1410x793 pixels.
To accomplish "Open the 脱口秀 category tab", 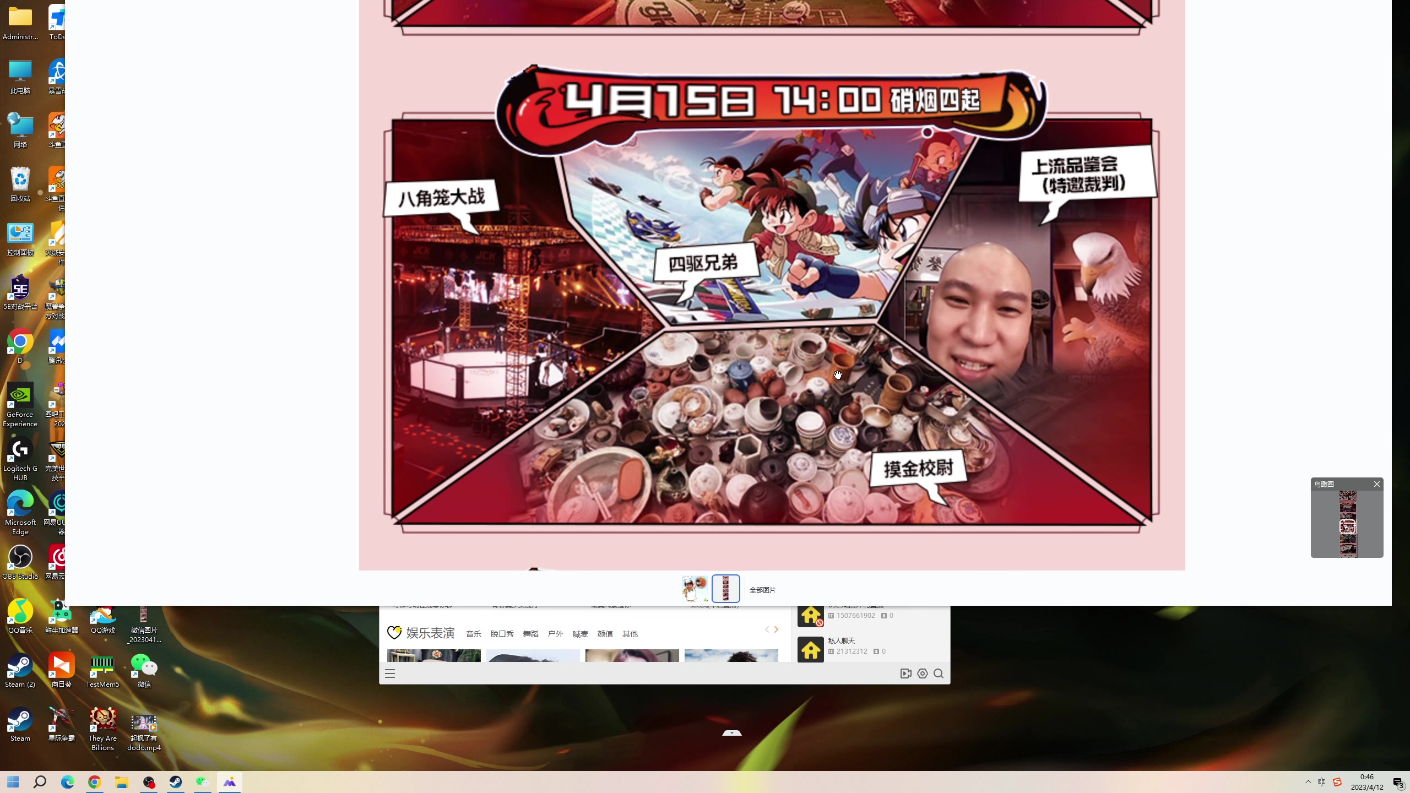I will click(x=502, y=634).
